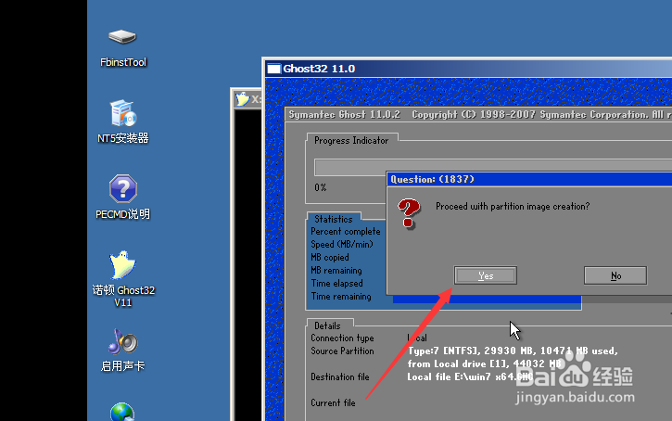Viewport: 672px width, 421px height.
Task: Click the 'Source Partition' details label
Action: pos(342,351)
